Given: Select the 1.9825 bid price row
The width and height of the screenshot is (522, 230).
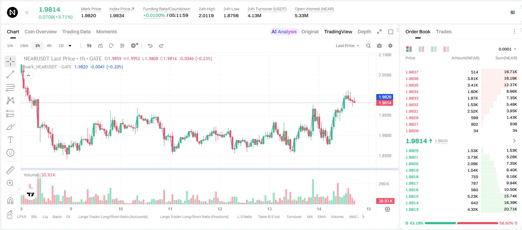Looking at the screenshot, I should point(461,150).
